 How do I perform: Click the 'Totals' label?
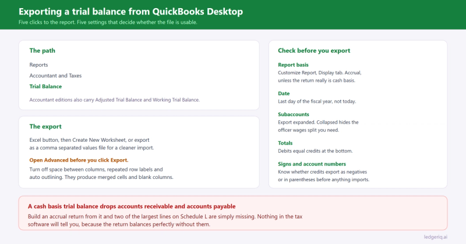coord(285,143)
